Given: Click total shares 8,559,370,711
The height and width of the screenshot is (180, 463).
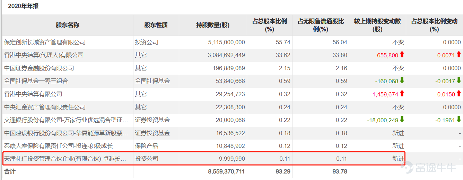Looking at the screenshot, I should [227, 171].
